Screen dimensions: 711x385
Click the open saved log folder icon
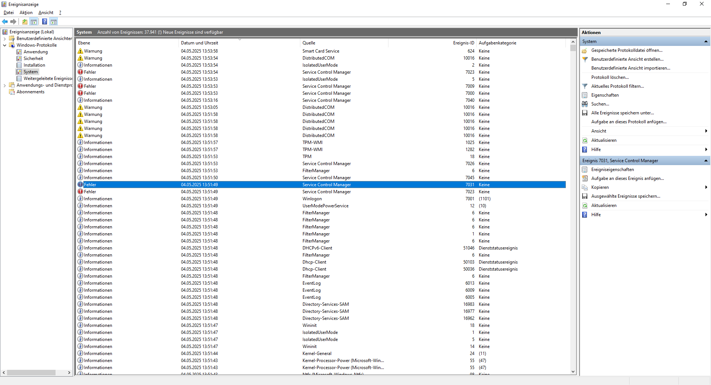click(585, 50)
